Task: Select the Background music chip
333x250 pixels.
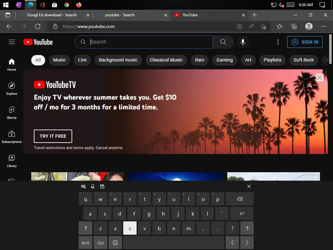Action: 118,60
